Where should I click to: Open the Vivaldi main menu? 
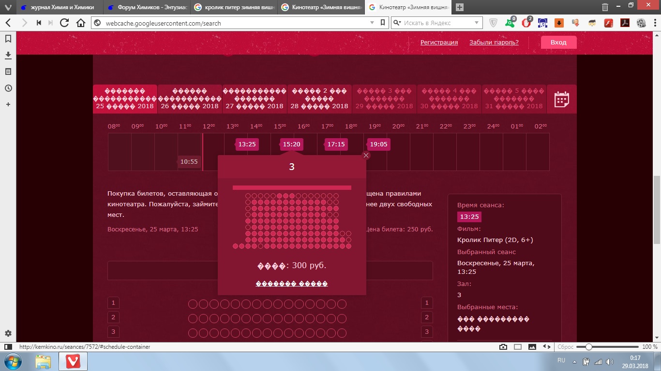7,7
